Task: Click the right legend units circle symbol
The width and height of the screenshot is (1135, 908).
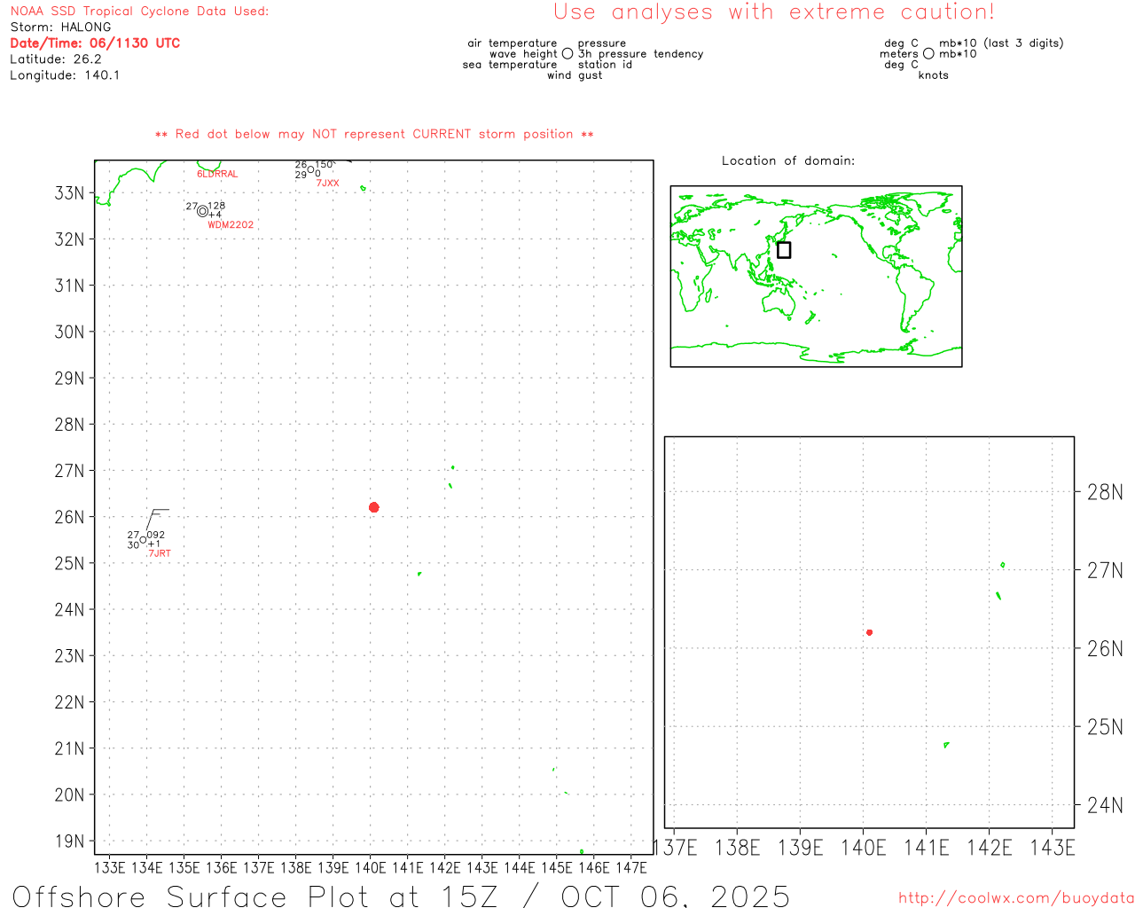Action: [928, 54]
